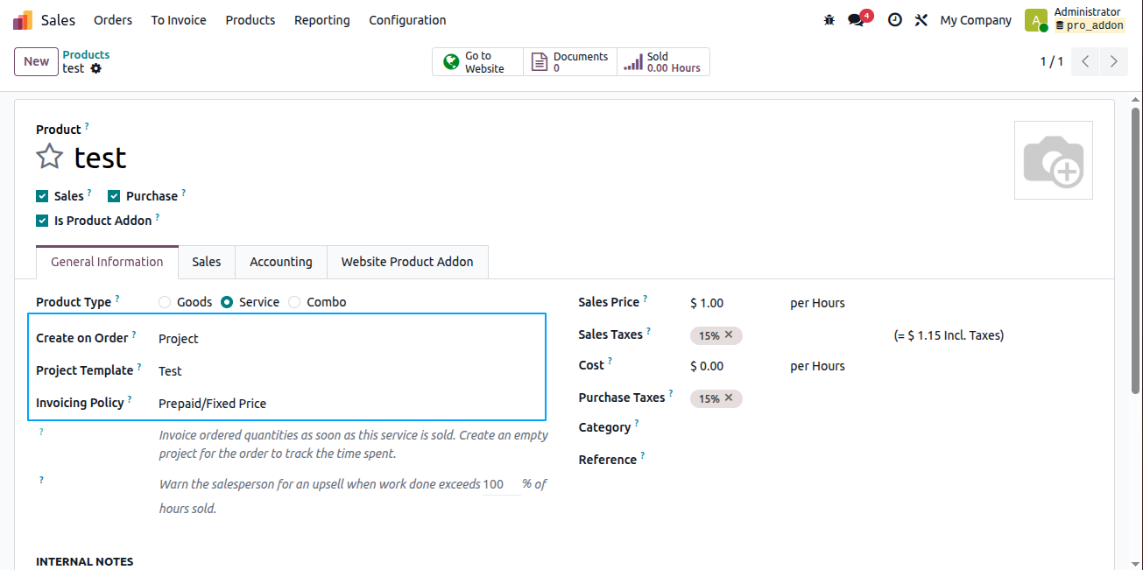The height and width of the screenshot is (570, 1143).
Task: Open Sold 0.00 Hours smart button
Action: tap(663, 62)
